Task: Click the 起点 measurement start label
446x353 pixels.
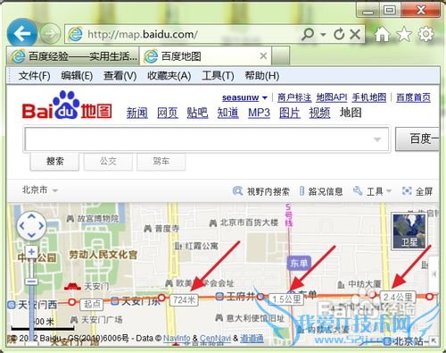Action: coord(92,304)
